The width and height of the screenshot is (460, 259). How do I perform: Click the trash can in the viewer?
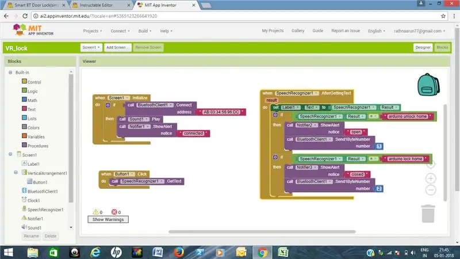point(428,214)
